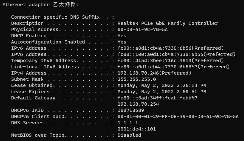The width and height of the screenshot is (244, 141).
Task: Click the IPv6 default gateway fe80::c6ad address
Action: (157, 98)
